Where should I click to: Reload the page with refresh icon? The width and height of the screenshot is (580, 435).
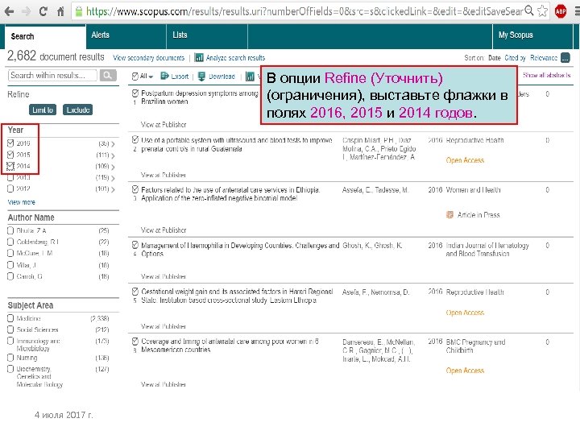pyautogui.click(x=43, y=11)
